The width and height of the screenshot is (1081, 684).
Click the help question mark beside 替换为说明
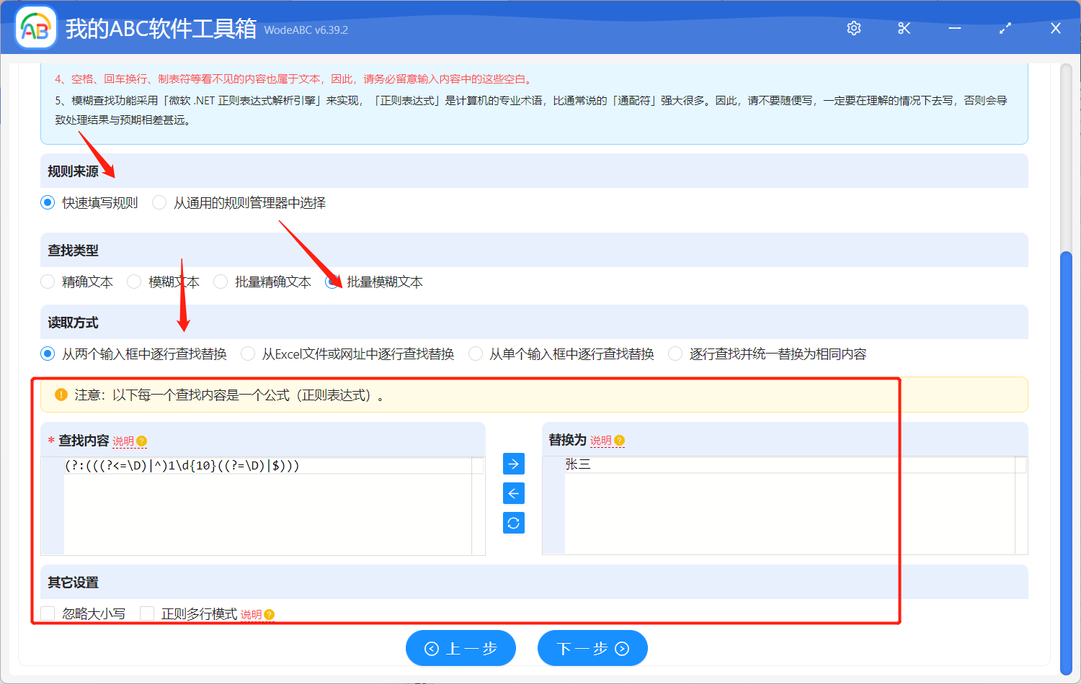point(618,439)
